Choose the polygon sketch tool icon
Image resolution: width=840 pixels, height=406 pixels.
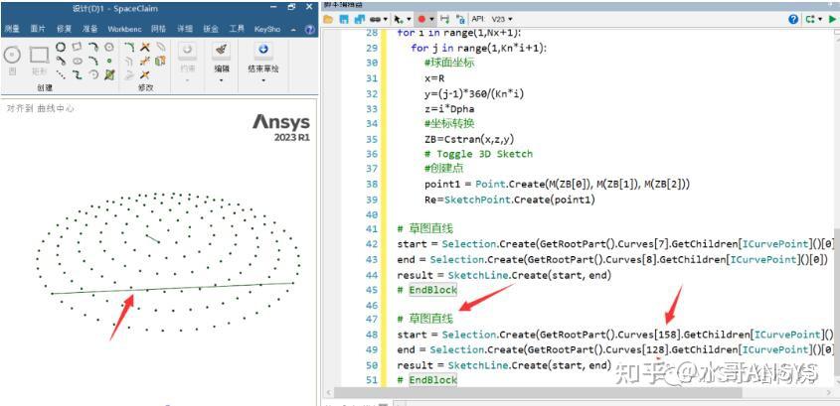[109, 47]
